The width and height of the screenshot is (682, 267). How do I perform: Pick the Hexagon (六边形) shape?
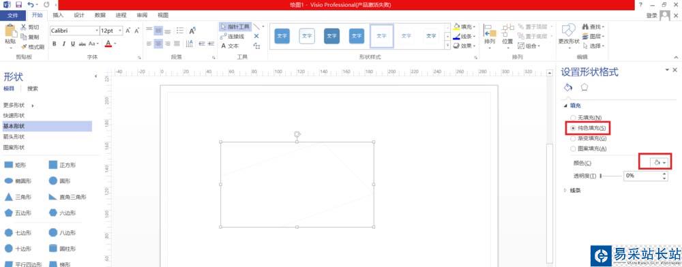[x=62, y=213]
